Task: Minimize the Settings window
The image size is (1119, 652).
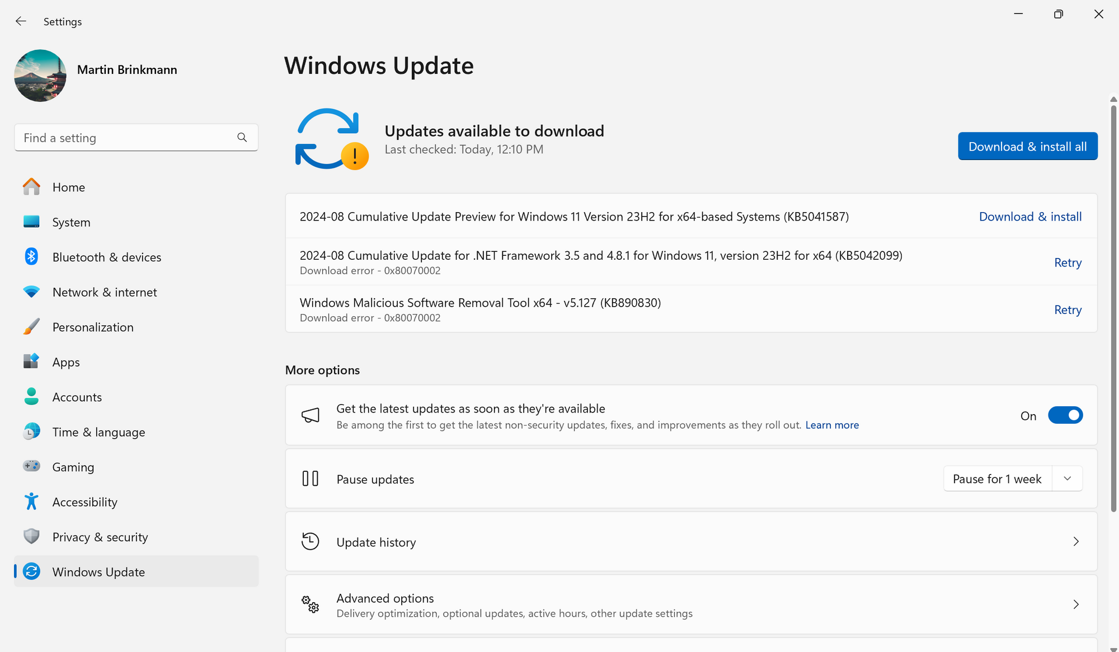Action: coord(1018,14)
